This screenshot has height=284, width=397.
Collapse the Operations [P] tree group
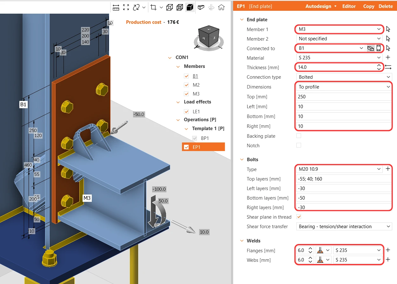[x=178, y=120]
